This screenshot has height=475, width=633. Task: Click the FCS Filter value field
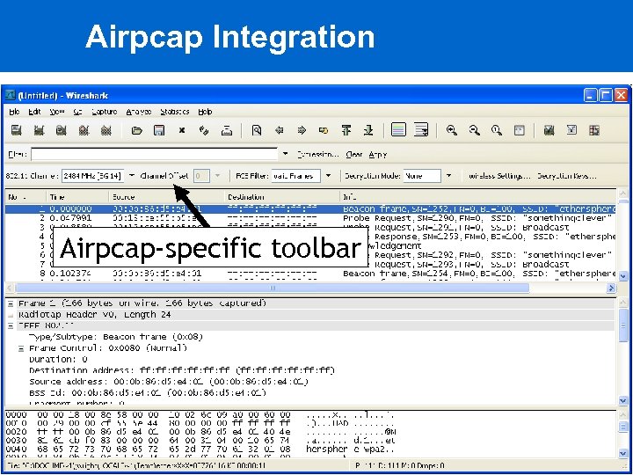pyautogui.click(x=296, y=176)
